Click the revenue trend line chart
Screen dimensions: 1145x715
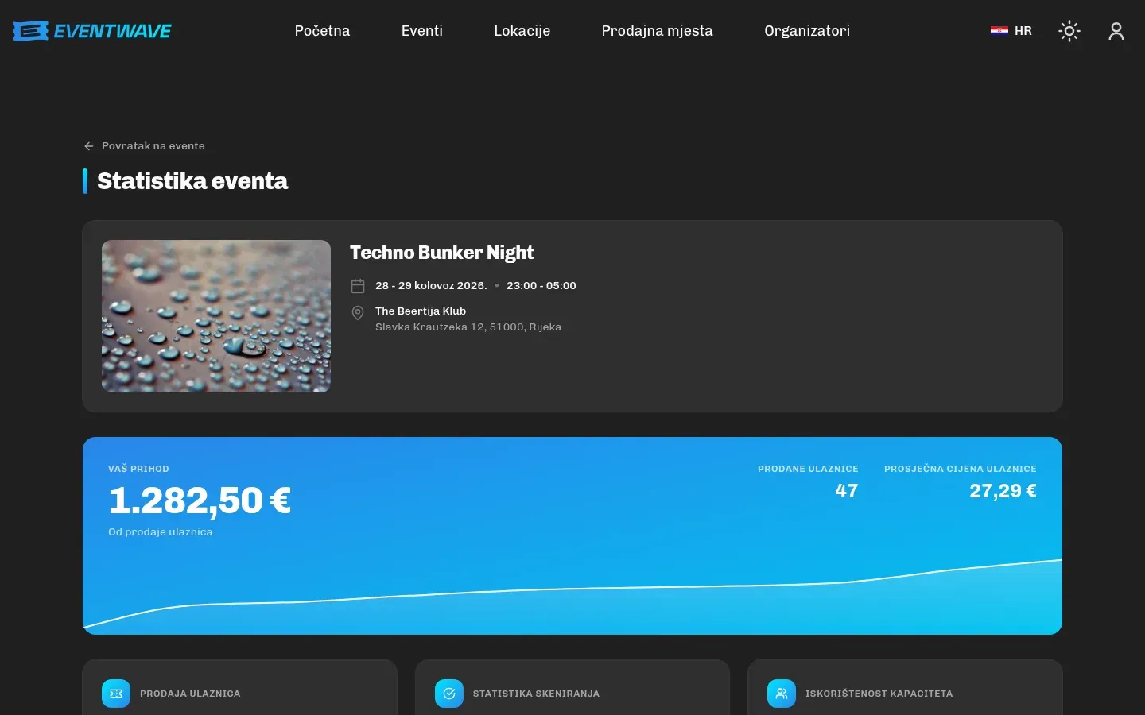click(x=572, y=596)
